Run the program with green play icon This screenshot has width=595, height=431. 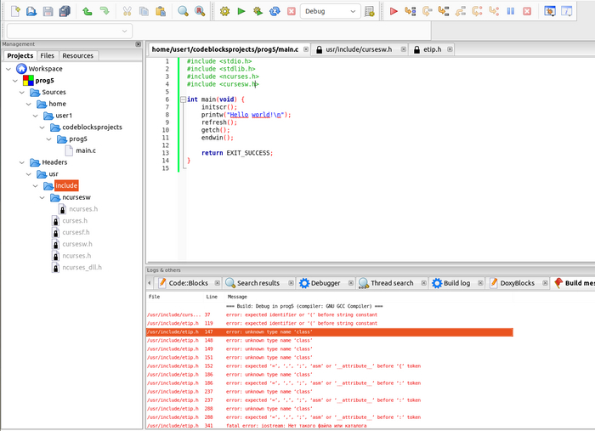tap(241, 12)
